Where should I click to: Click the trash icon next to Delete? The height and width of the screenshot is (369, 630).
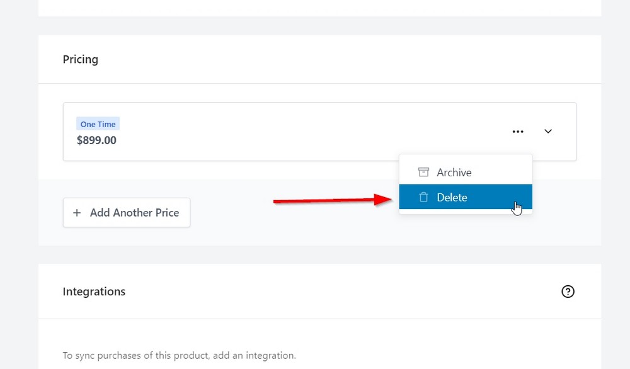point(423,197)
